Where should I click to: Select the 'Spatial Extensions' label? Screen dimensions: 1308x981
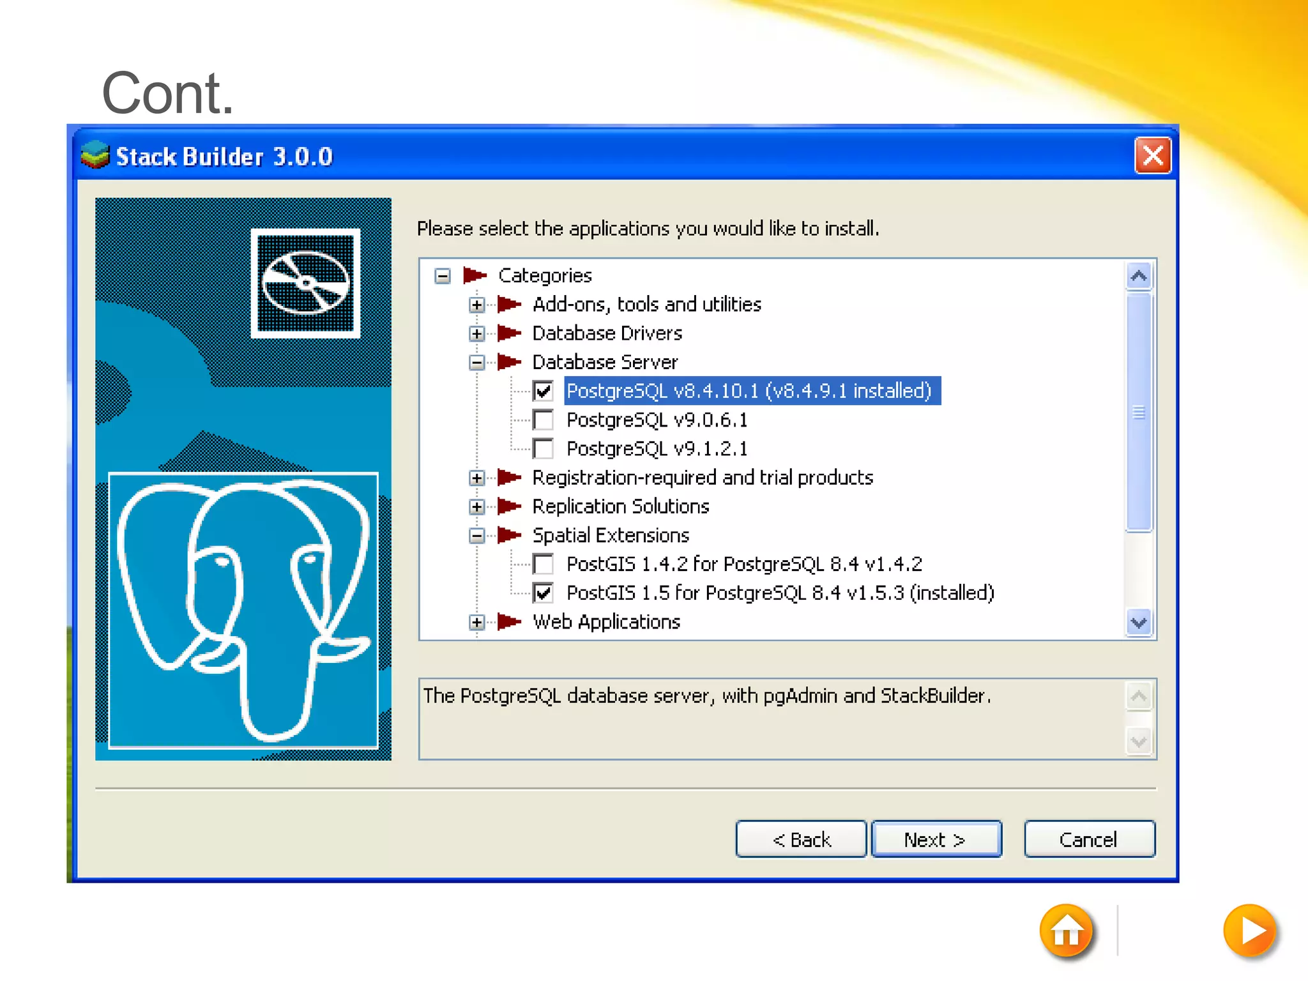coord(611,535)
